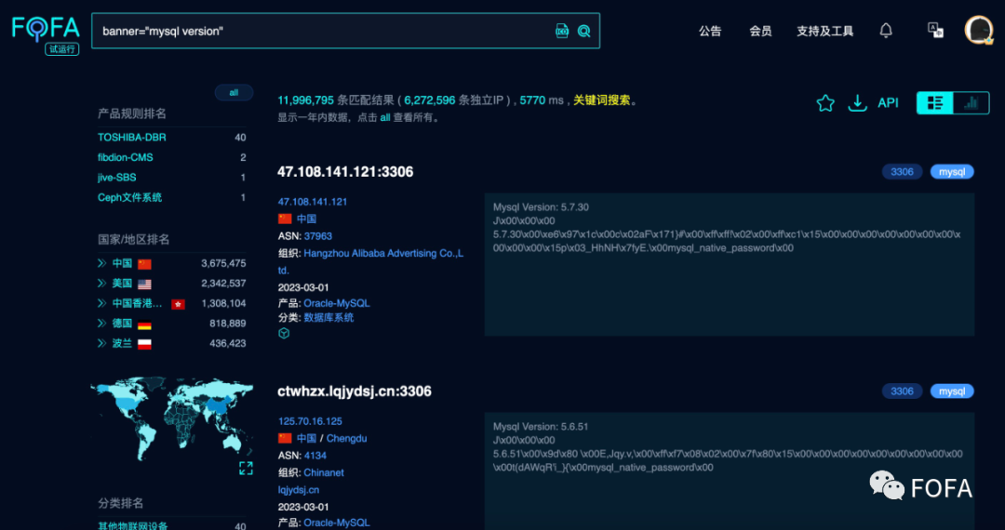Open the 公告 menu
The image size is (1005, 530).
tap(709, 31)
